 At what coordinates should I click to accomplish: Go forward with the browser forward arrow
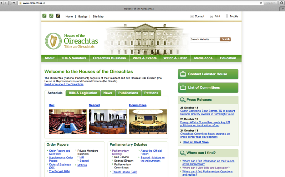(6, 3)
